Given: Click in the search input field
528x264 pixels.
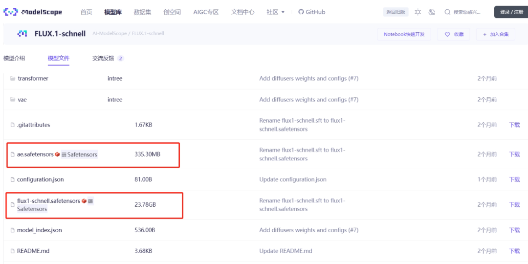Looking at the screenshot, I should point(468,12).
